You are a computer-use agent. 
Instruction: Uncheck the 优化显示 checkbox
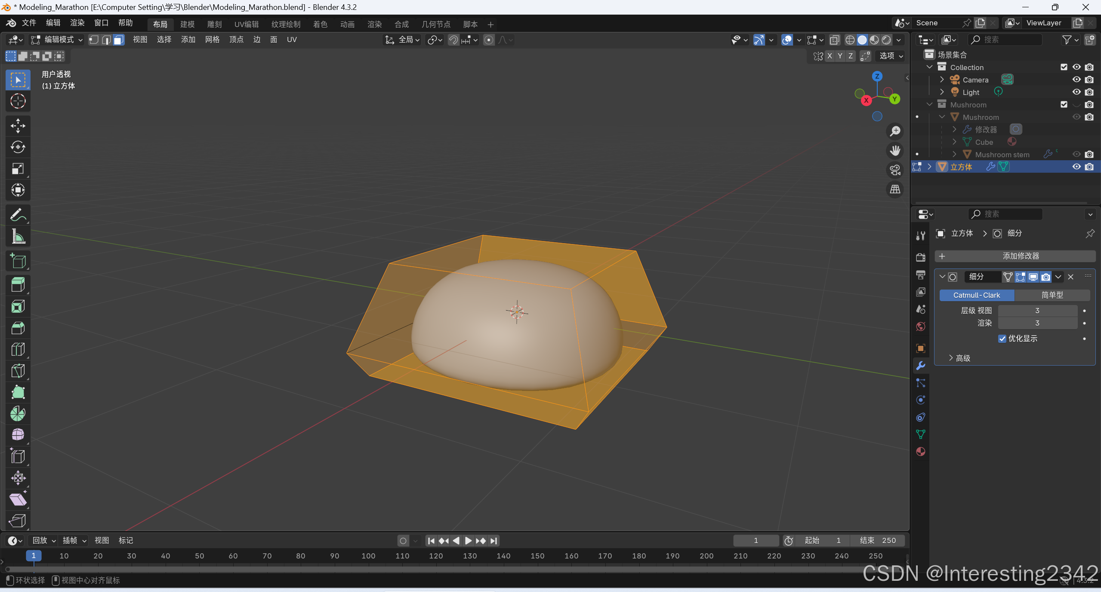click(1002, 339)
